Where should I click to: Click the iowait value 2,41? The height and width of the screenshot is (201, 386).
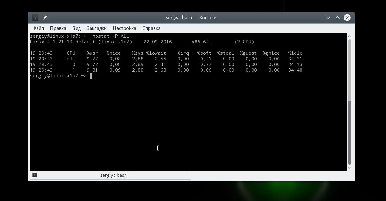click(161, 64)
